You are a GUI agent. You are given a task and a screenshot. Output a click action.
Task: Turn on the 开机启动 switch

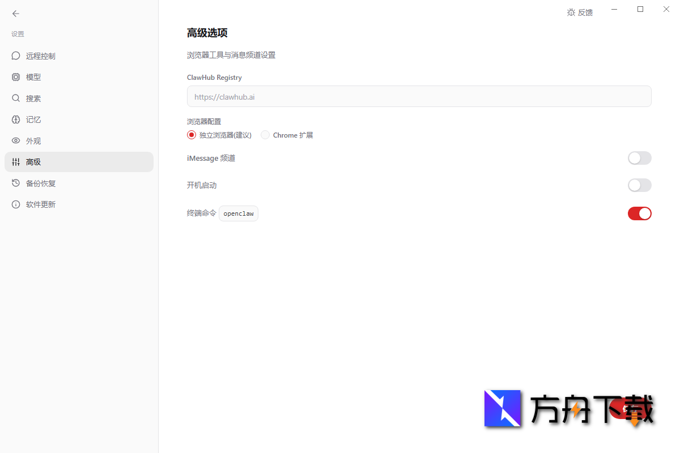point(639,185)
